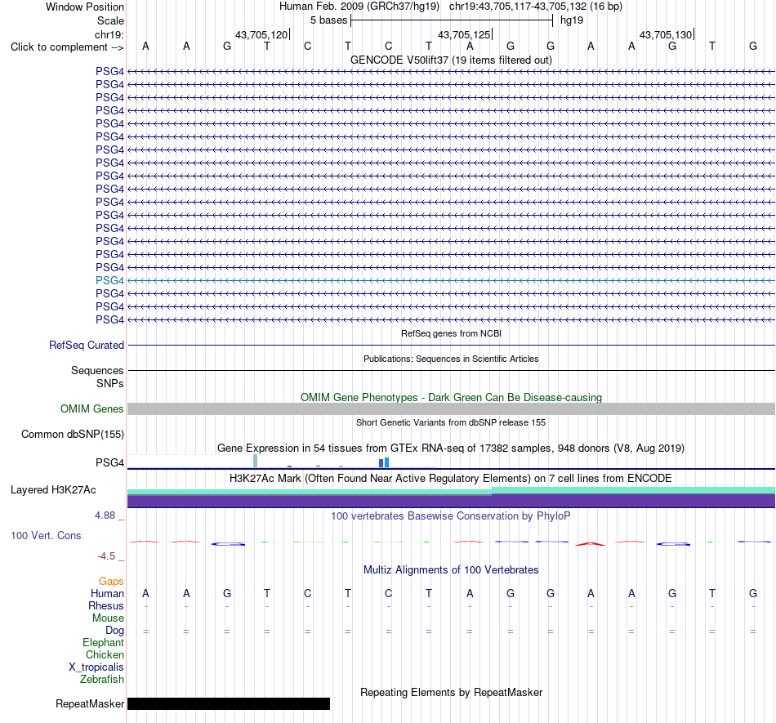Open 'Short Genetic Variants from dbSNP release 155'
This screenshot has height=723, width=776.
(451, 422)
